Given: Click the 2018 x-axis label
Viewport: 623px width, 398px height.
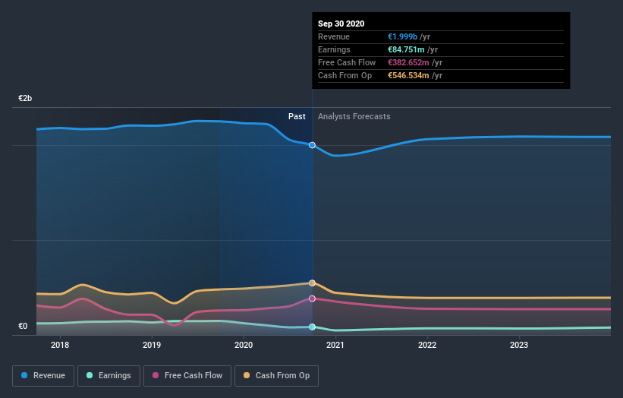Looking at the screenshot, I should (60, 345).
